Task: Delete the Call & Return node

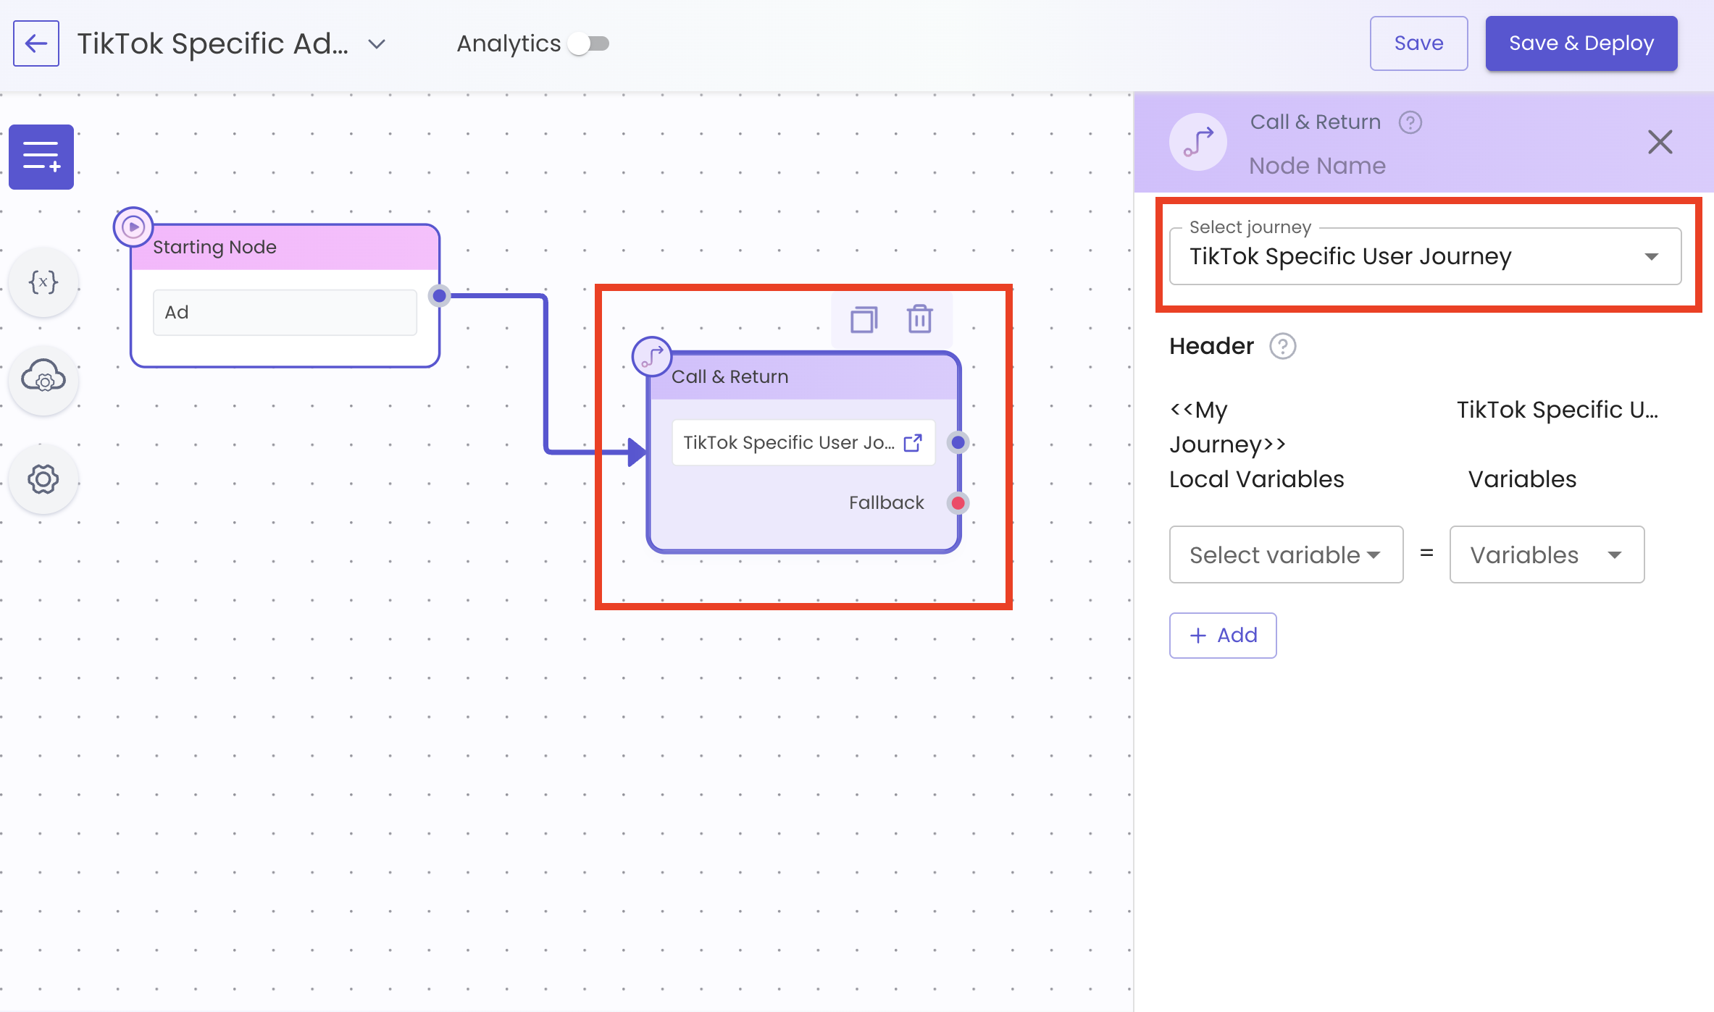Action: [x=920, y=319]
